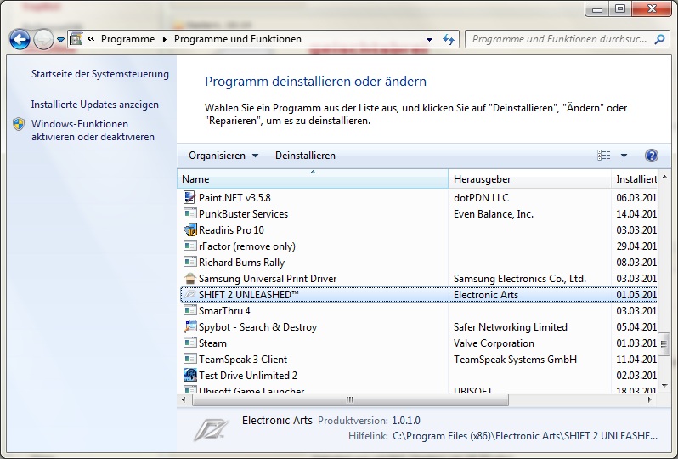Click the list's scroll down arrow

[x=664, y=385]
